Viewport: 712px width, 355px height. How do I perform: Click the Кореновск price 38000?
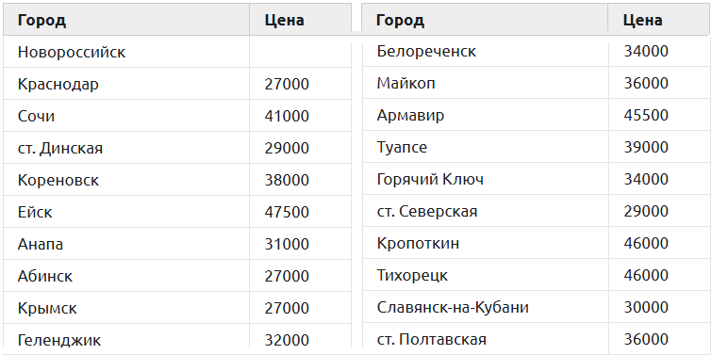tap(287, 180)
